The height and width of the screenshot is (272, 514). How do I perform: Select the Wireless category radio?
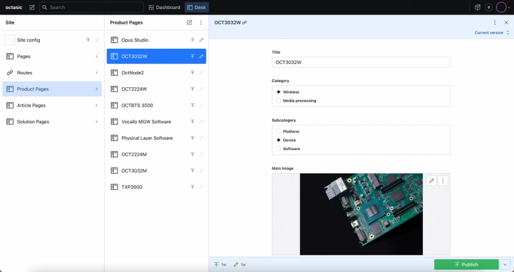point(279,92)
